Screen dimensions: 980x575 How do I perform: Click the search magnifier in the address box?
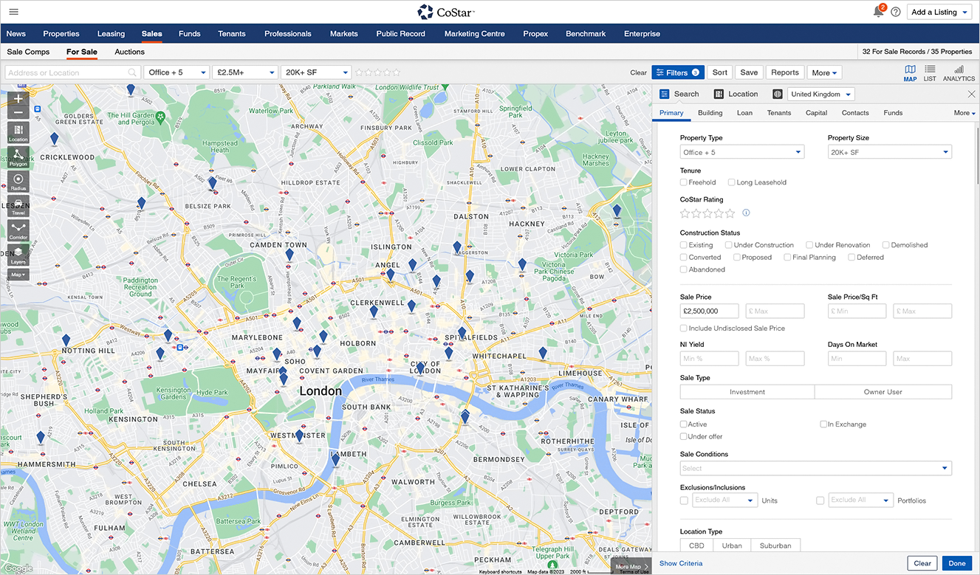(x=133, y=72)
